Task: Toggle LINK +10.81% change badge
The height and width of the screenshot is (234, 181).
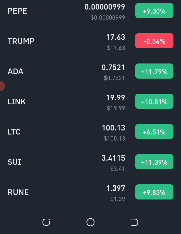Action: (154, 101)
